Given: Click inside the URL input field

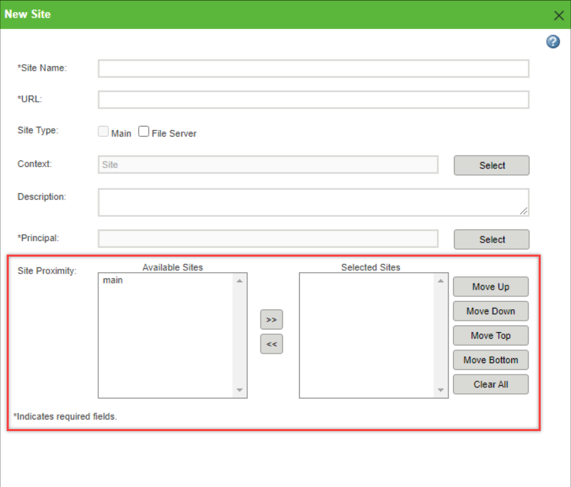Looking at the screenshot, I should tap(313, 99).
